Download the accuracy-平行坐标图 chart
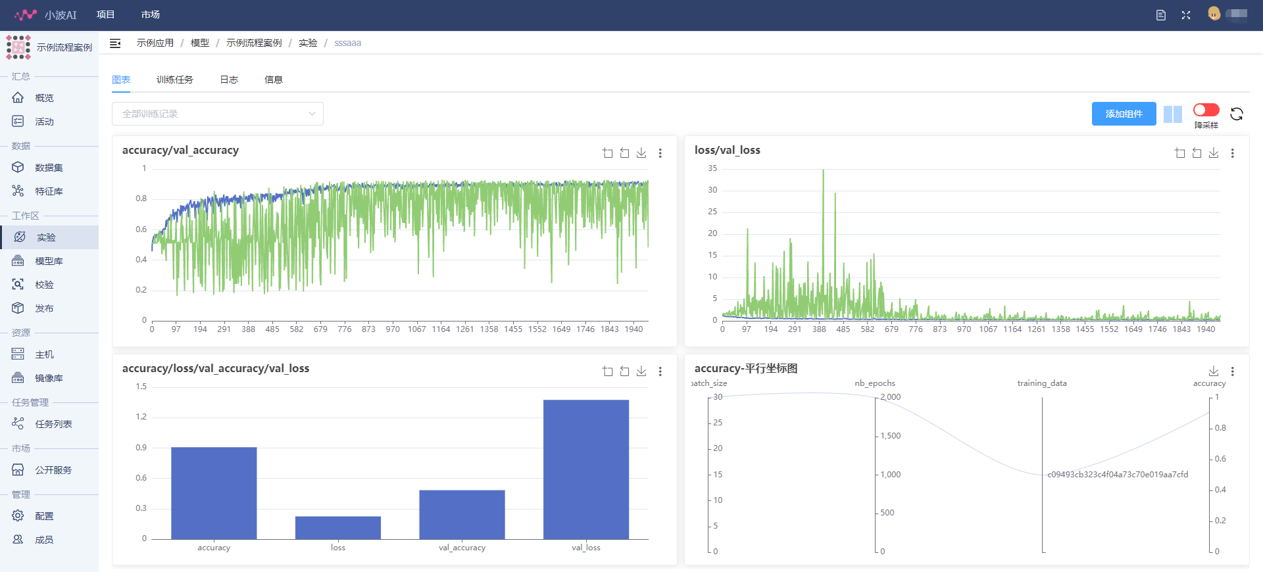Screen dimensions: 1263x572 pyautogui.click(x=1214, y=371)
